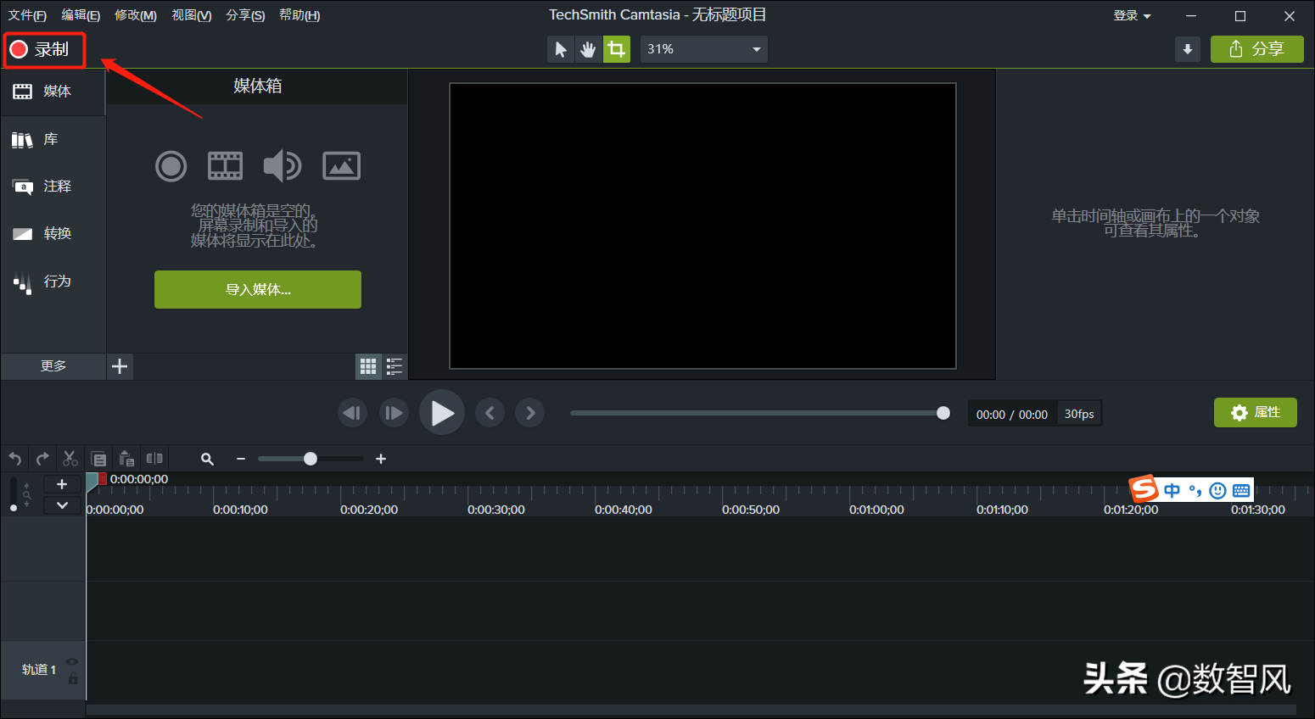Toggle the eye visibility icon for 轨道 1

(72, 661)
